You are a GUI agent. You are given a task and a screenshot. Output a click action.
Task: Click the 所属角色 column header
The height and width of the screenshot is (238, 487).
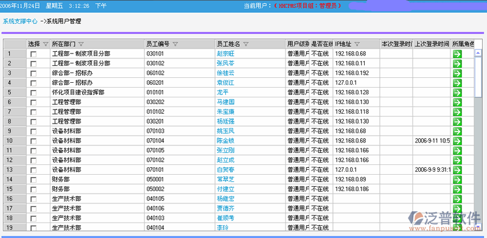[x=463, y=44]
